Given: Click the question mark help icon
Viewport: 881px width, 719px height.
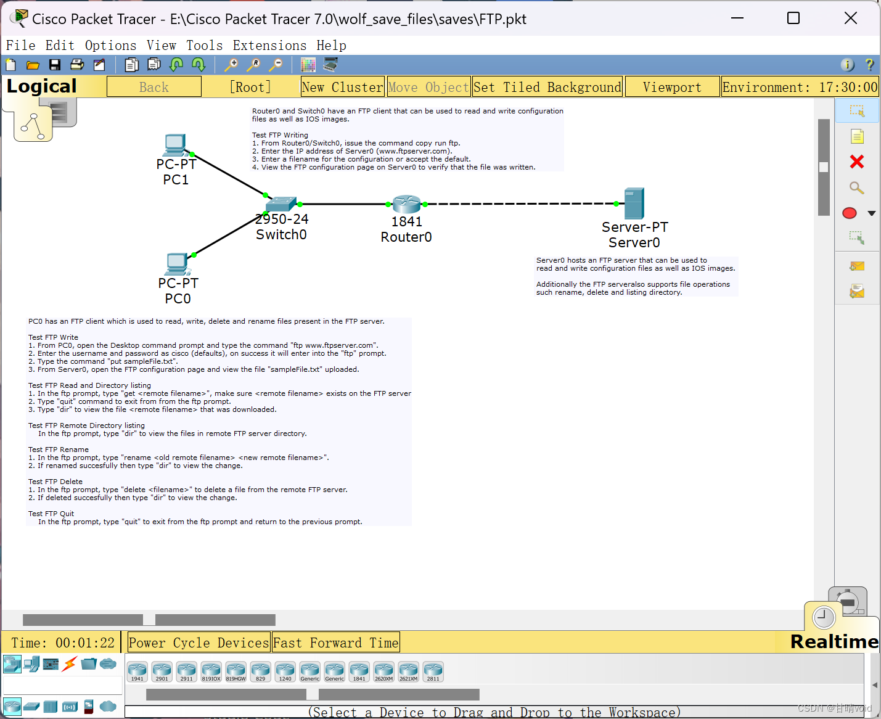Looking at the screenshot, I should pyautogui.click(x=869, y=65).
